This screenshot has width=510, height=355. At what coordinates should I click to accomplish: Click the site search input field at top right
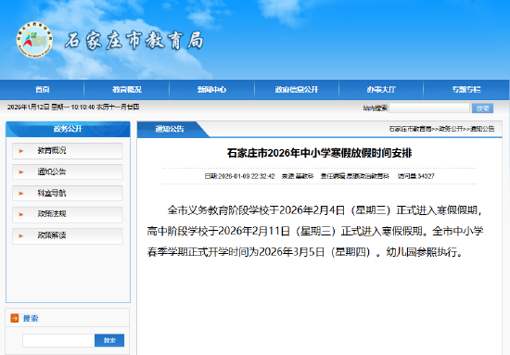(x=429, y=108)
